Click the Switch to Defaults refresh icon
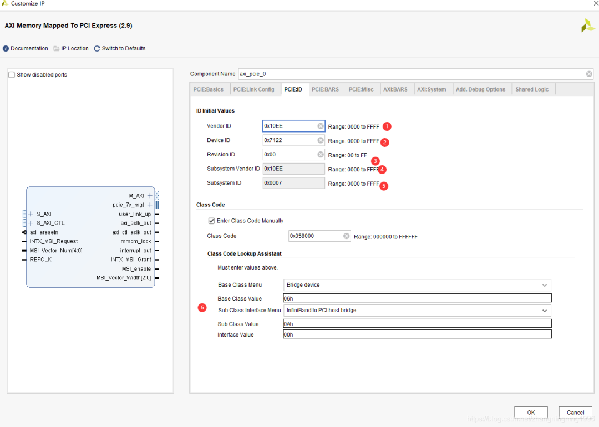 [97, 49]
